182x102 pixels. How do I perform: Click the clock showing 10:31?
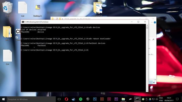[x=169, y=99]
